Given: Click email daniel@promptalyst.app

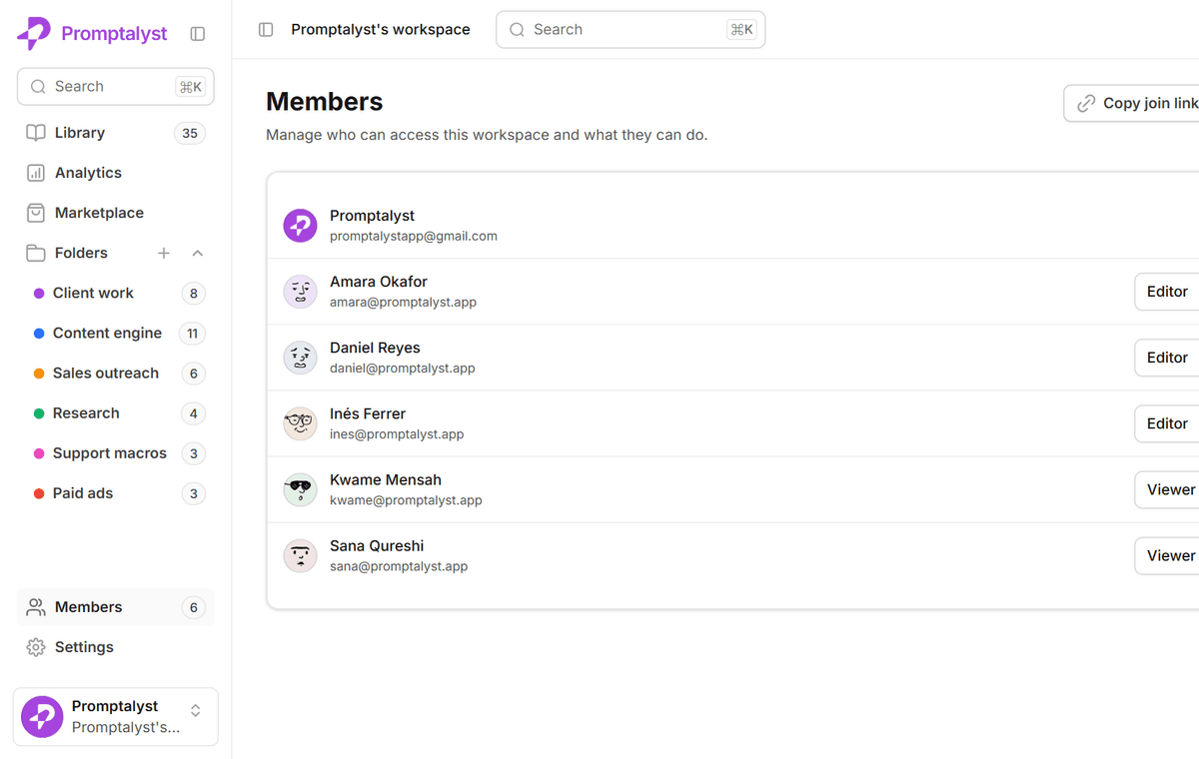Looking at the screenshot, I should click(x=403, y=368).
